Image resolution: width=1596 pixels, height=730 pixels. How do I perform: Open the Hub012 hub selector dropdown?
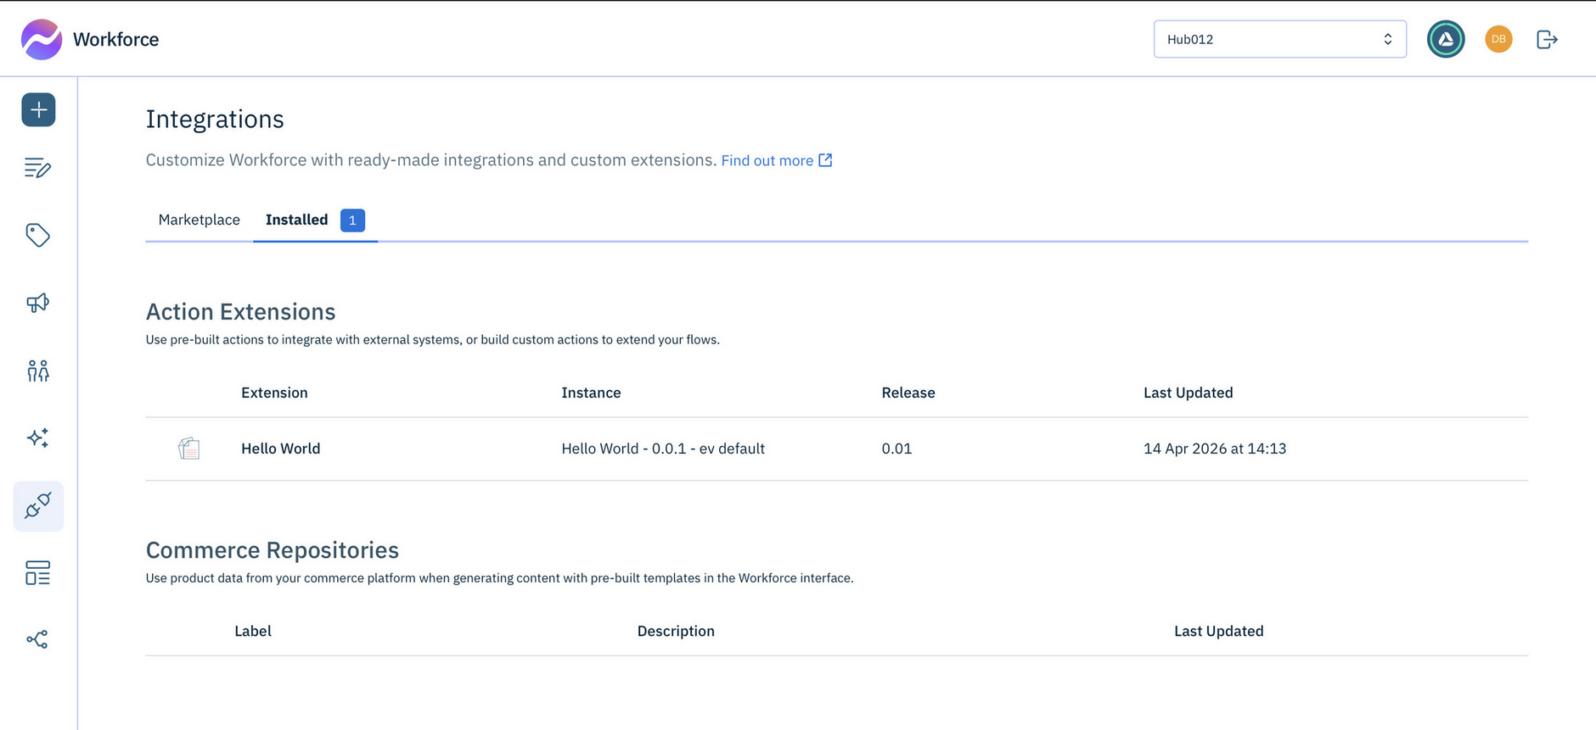[1279, 39]
